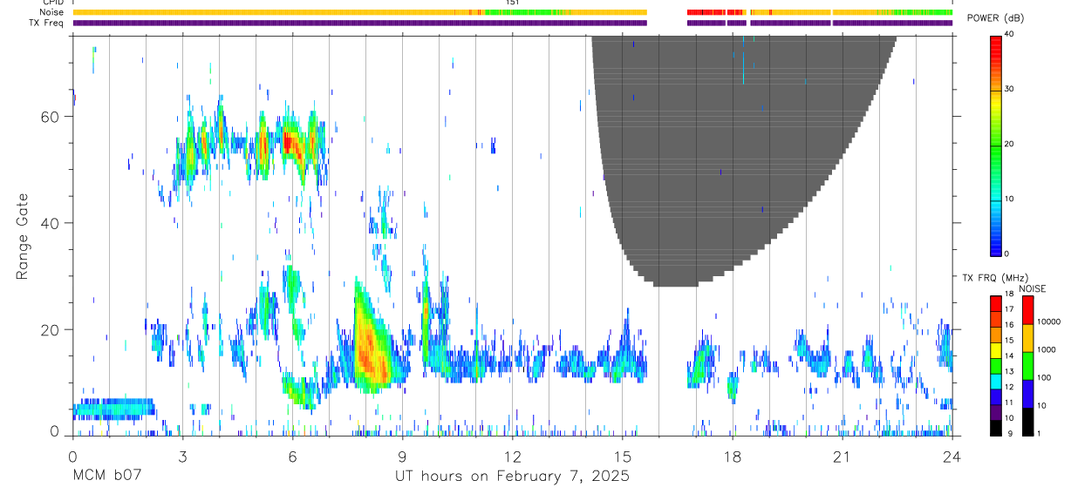Pick the yellow noise swatch above 1000
Image resolution: width=1071 pixels, height=494 pixels.
[1028, 337]
